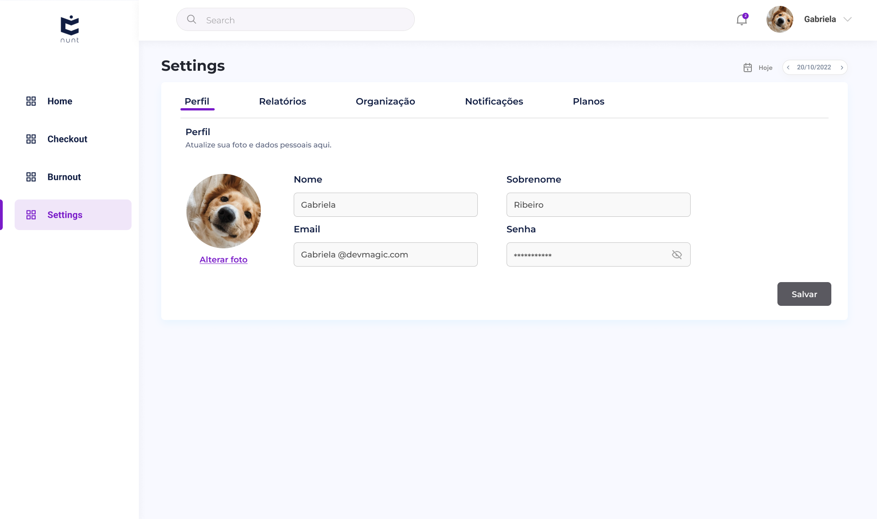Click the Settings grid icon
The image size is (877, 519).
point(31,215)
